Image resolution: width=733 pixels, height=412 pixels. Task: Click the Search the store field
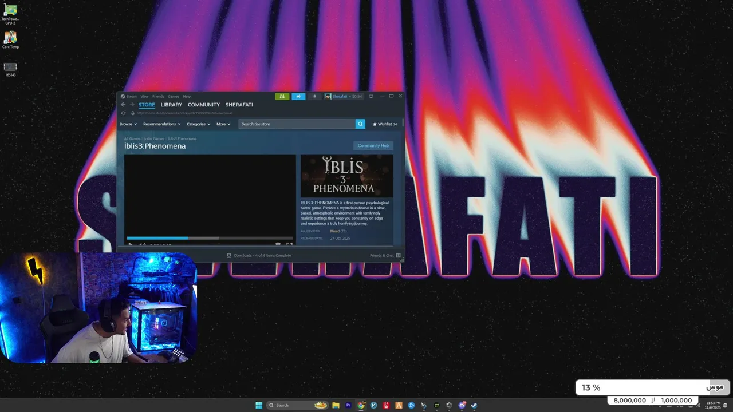(x=297, y=124)
